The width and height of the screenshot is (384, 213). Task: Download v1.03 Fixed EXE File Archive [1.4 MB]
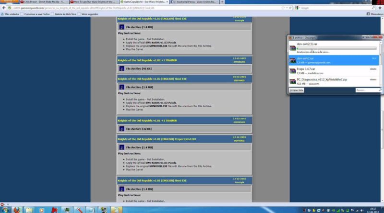(x=139, y=27)
